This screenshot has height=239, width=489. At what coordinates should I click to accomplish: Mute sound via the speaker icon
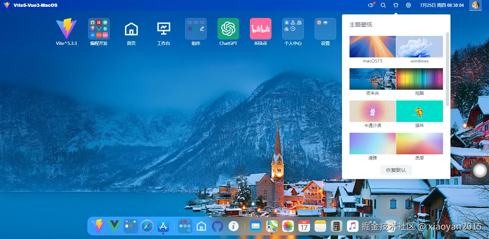(370, 5)
